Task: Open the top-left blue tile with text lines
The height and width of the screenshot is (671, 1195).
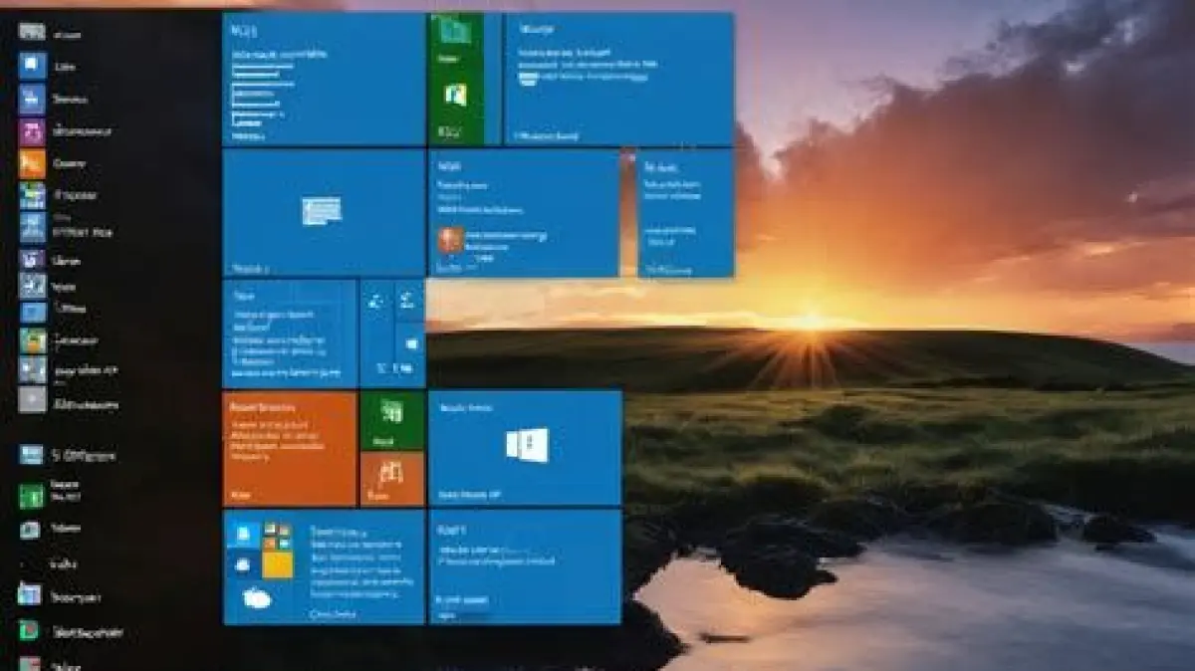Action: click(323, 79)
